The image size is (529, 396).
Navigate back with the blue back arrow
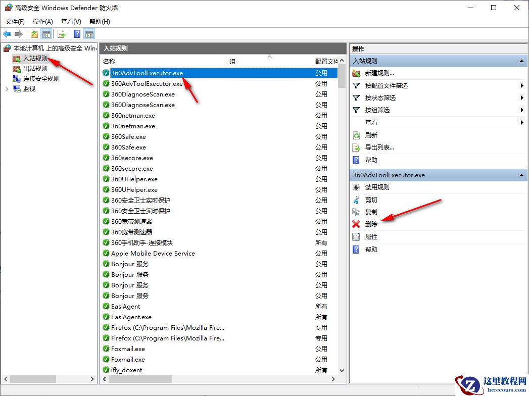(x=7, y=33)
